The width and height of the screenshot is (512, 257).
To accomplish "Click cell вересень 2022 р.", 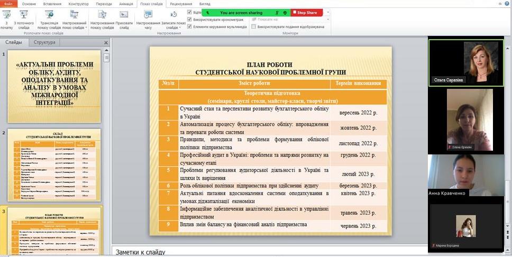I will click(x=358, y=113).
